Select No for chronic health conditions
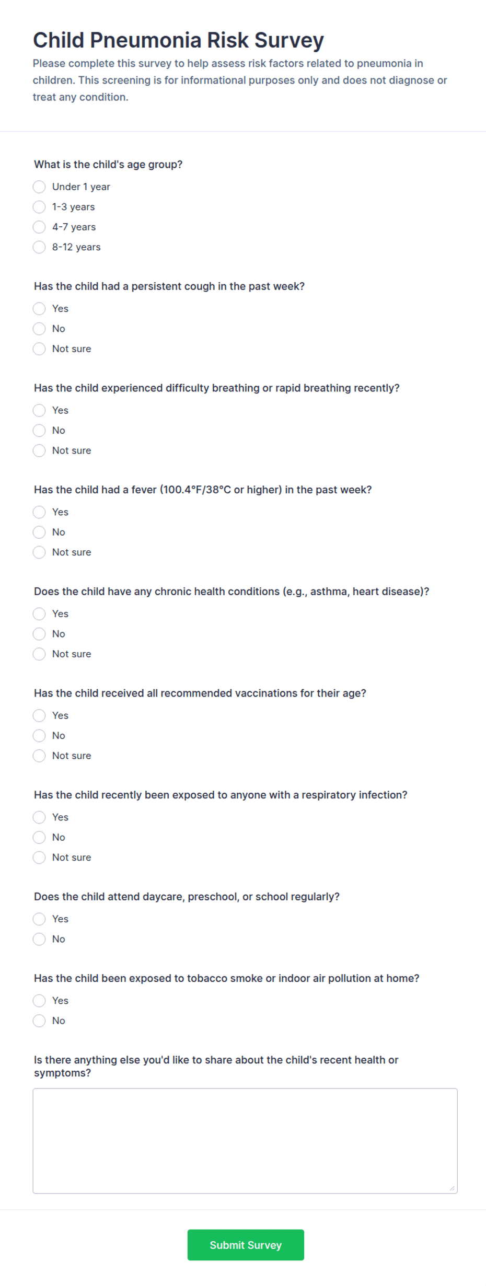The image size is (486, 1286). tap(39, 634)
